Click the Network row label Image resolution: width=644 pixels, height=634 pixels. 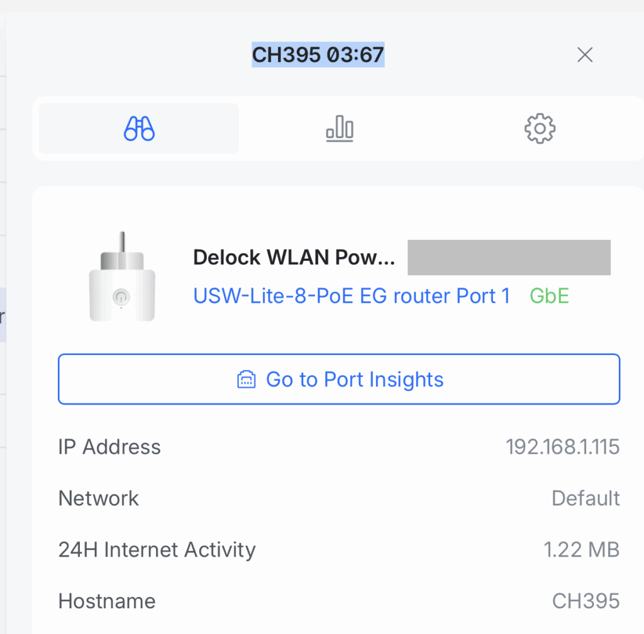(99, 498)
